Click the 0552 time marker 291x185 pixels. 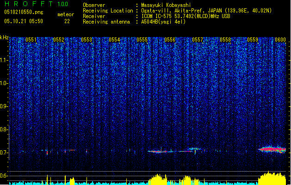coord(59,40)
